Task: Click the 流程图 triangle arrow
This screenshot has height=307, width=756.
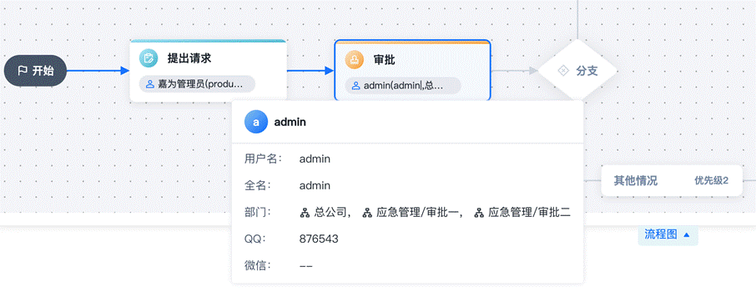Action: pos(687,234)
